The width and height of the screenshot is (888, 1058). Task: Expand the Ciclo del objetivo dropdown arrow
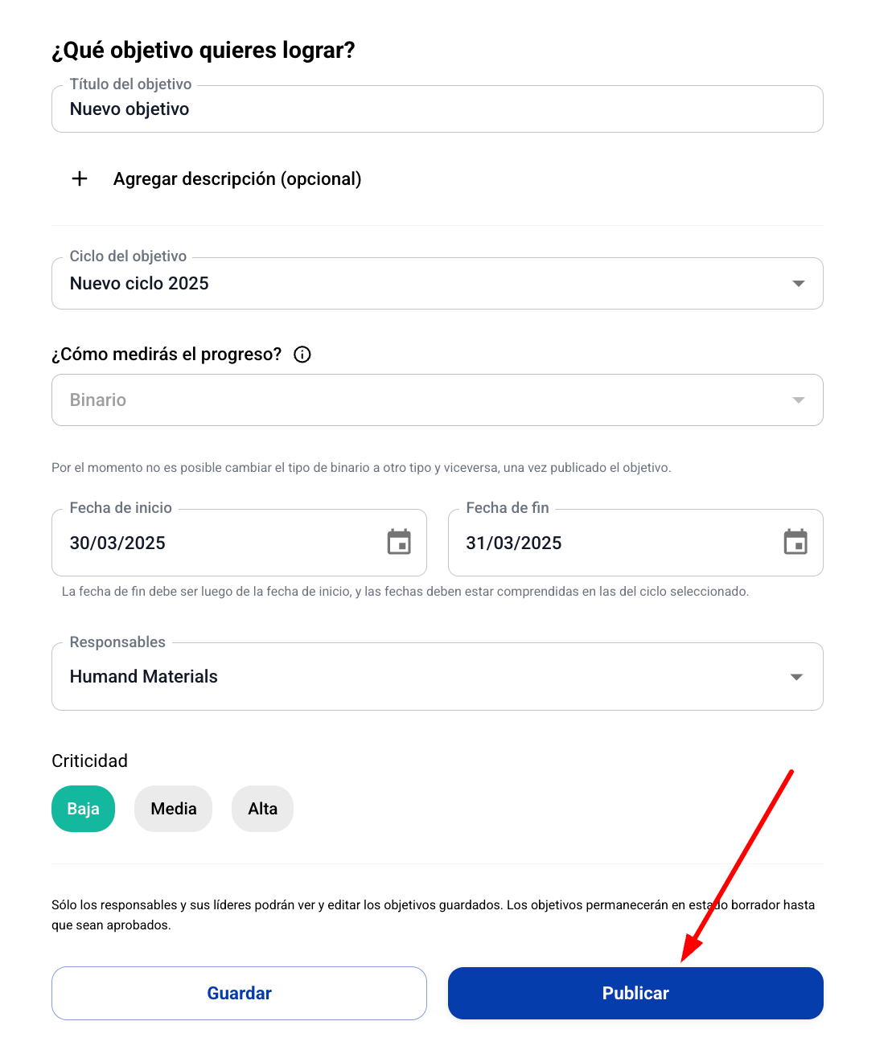click(799, 284)
